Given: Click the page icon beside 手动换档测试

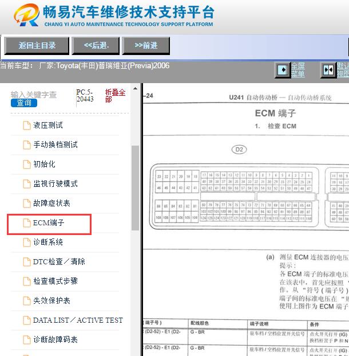Looking at the screenshot, I should (x=27, y=145).
